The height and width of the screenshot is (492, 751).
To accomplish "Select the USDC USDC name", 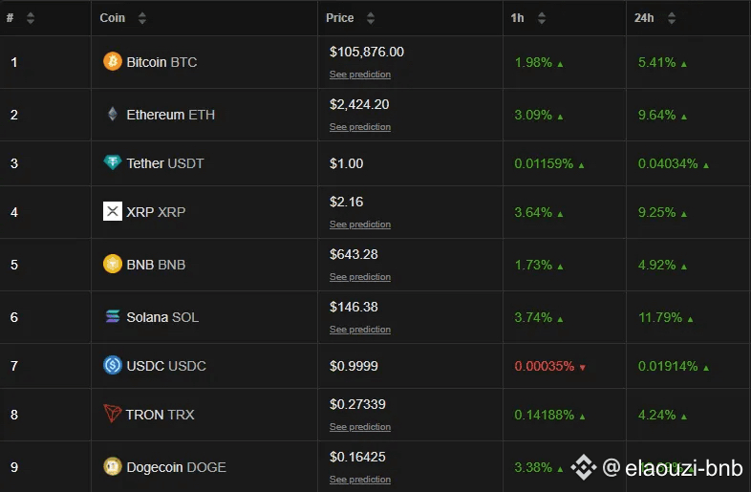I will click(166, 366).
